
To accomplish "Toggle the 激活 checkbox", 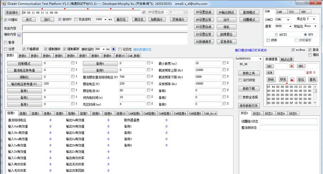I will tap(310, 50).
